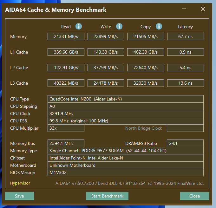Minimize the AIDA64 benchmark window
216x208 pixels.
(184, 9)
